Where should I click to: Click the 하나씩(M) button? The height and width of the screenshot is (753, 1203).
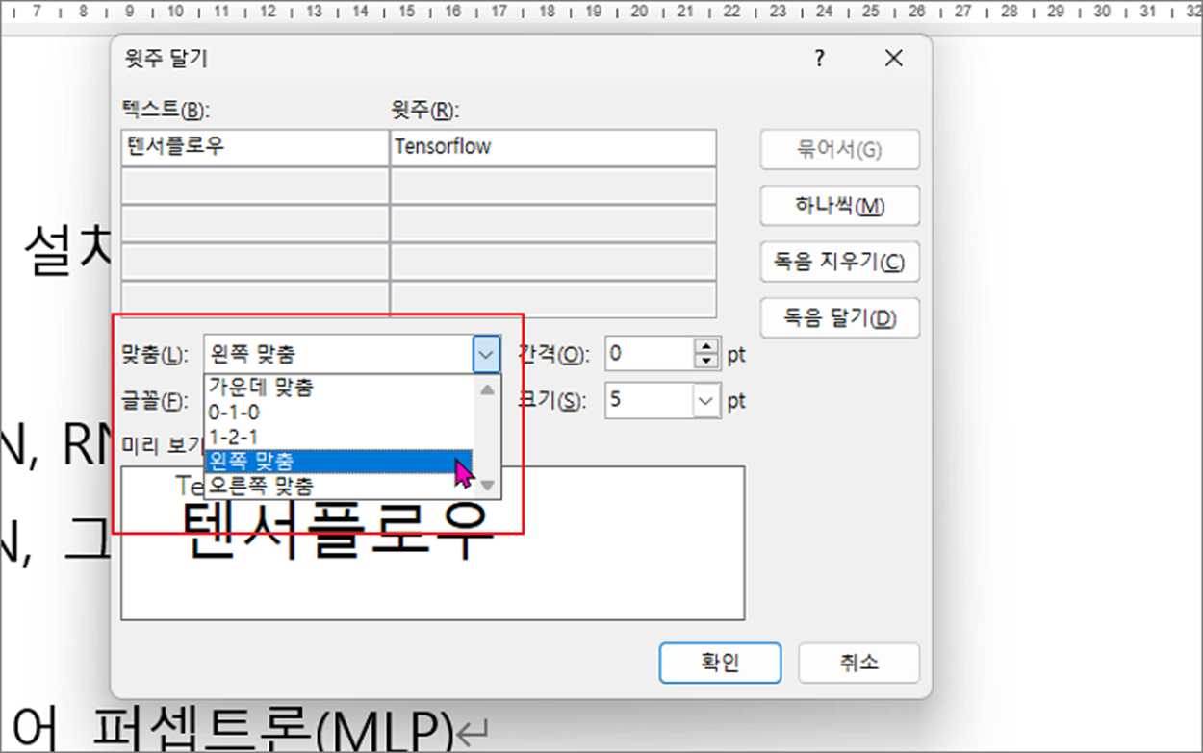pos(839,206)
